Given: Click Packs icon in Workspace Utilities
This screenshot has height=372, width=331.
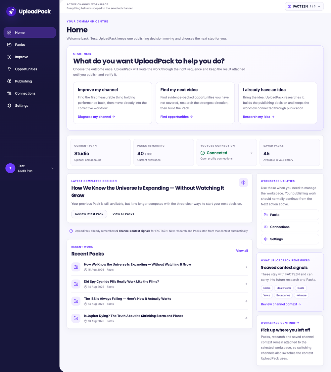Looking at the screenshot, I should pos(266,215).
